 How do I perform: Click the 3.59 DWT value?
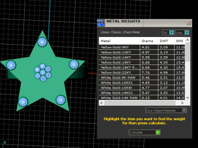(164, 58)
